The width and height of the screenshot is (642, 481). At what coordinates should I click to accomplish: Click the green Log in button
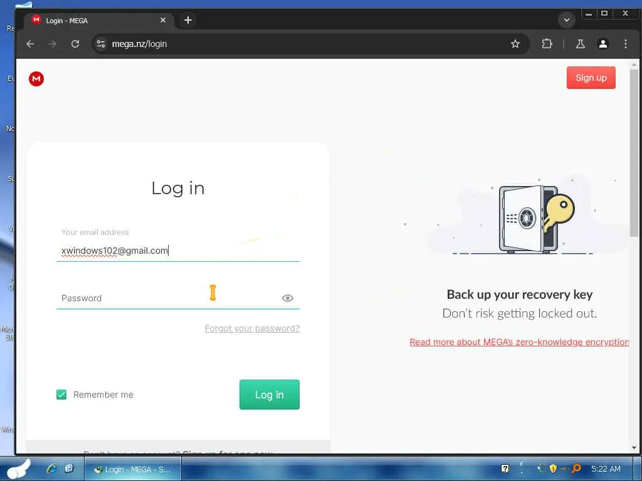[270, 395]
